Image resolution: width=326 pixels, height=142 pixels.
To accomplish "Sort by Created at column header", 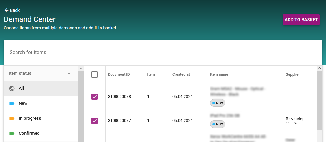I will pyautogui.click(x=181, y=74).
